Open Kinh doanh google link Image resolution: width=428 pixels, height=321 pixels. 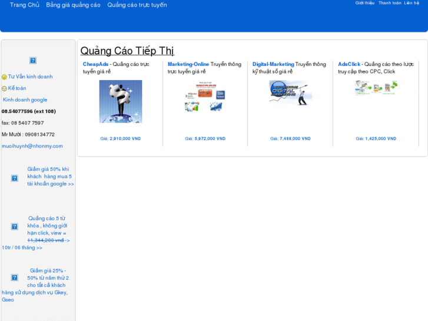[x=25, y=100]
